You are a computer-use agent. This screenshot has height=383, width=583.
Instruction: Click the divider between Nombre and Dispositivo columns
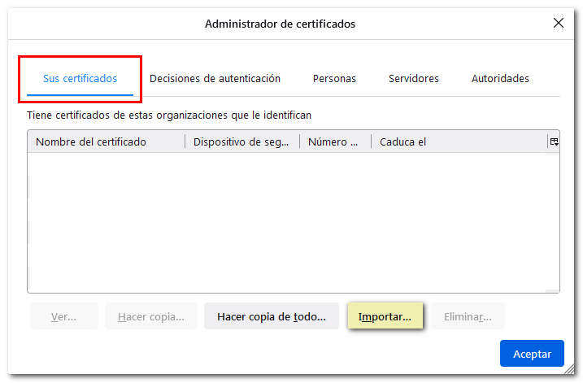[x=185, y=142]
